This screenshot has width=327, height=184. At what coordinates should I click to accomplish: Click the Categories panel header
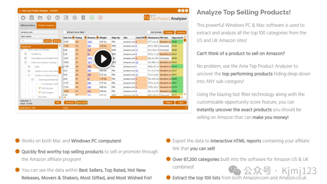(x=39, y=47)
